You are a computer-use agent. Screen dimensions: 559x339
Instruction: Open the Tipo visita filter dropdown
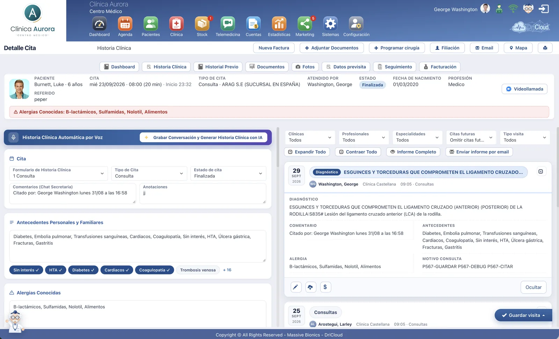click(525, 137)
